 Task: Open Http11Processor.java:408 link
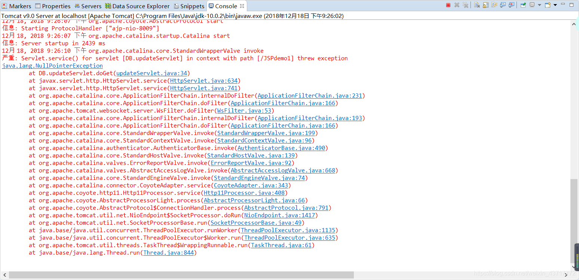click(244, 193)
